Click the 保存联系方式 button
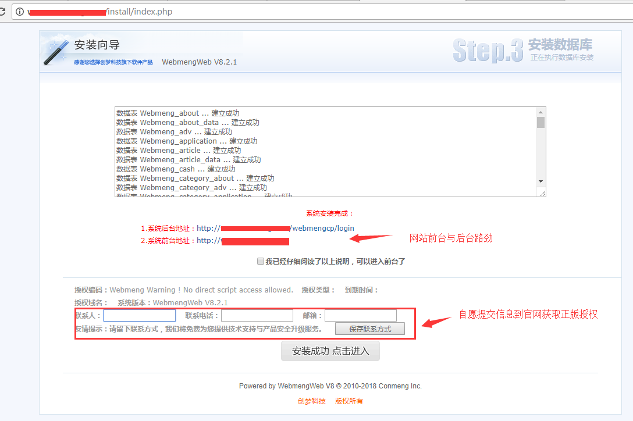 point(370,329)
